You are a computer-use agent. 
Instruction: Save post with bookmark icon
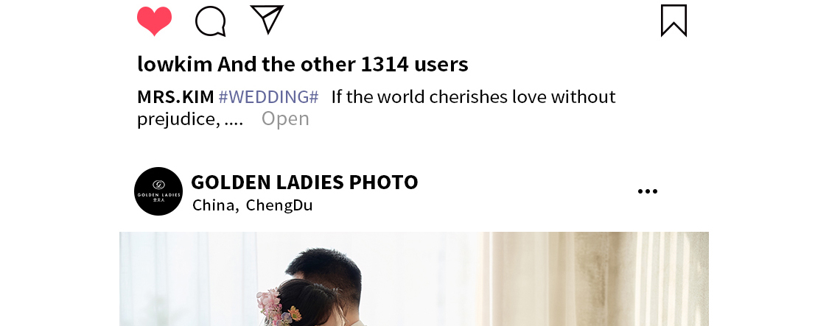coord(674,21)
